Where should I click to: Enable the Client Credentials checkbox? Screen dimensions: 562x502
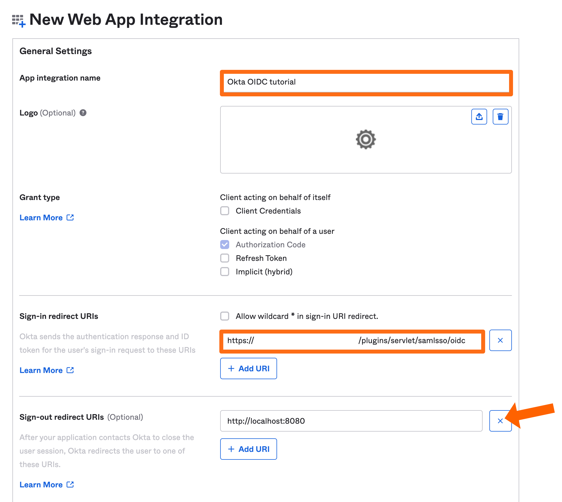click(225, 211)
